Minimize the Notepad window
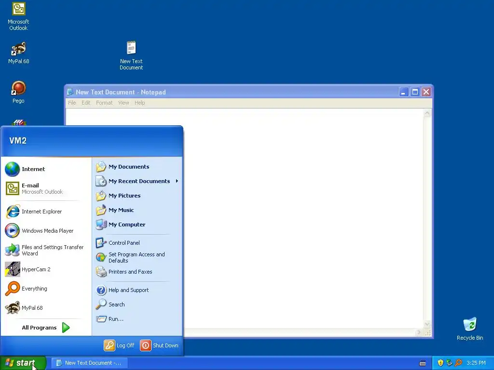 [404, 92]
